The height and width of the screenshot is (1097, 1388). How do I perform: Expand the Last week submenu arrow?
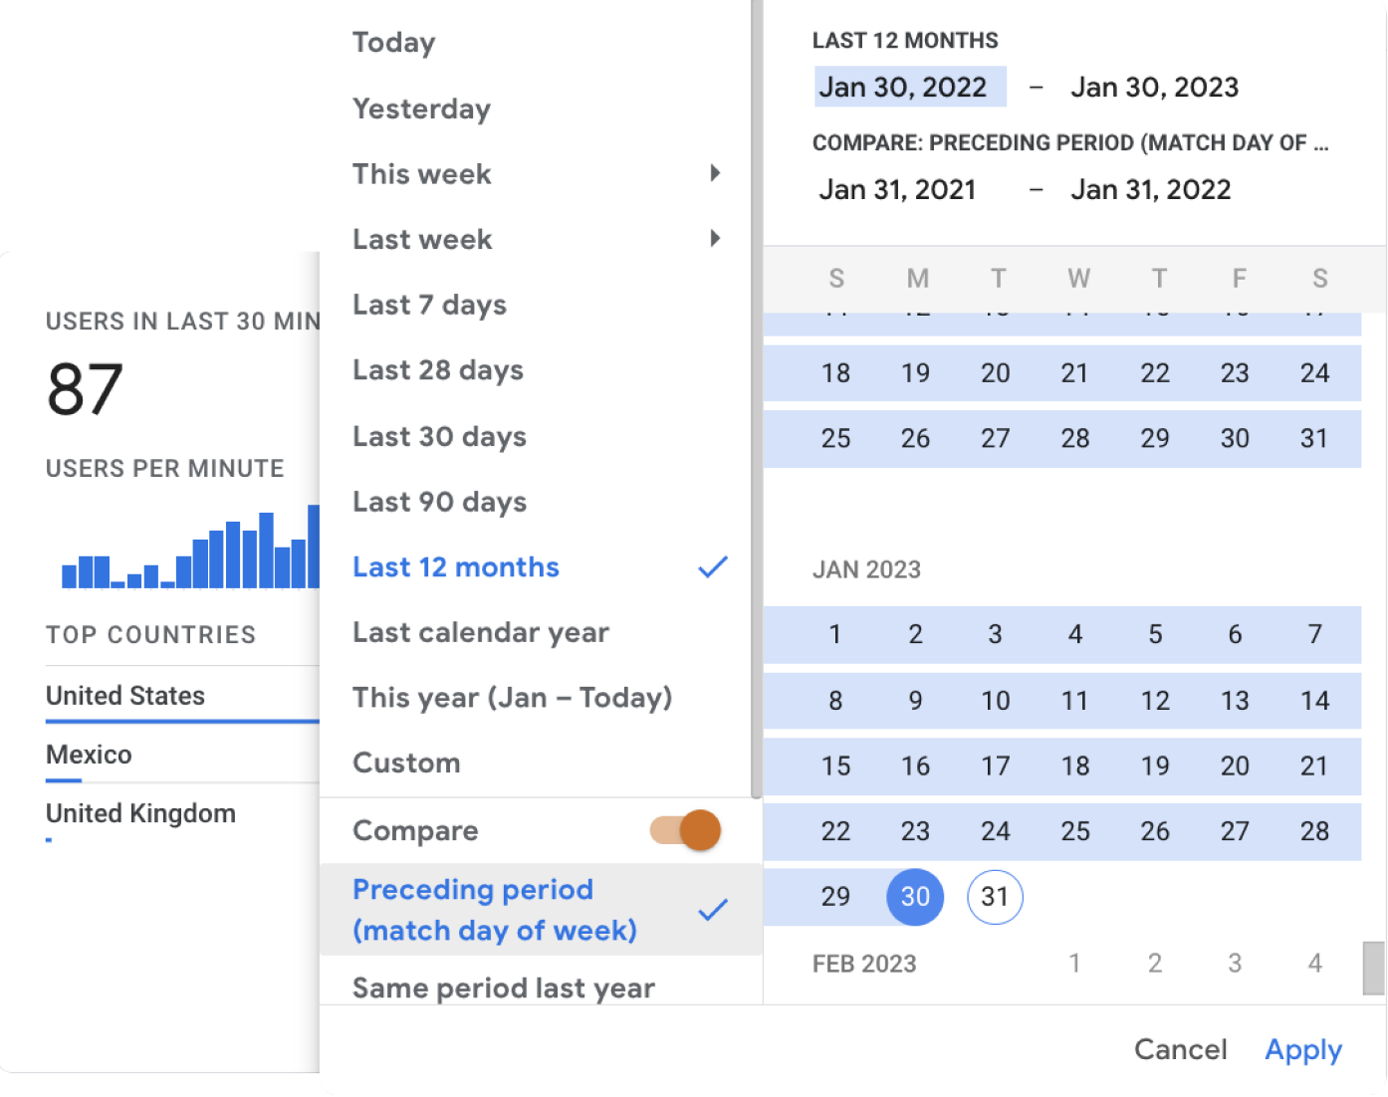pos(715,238)
